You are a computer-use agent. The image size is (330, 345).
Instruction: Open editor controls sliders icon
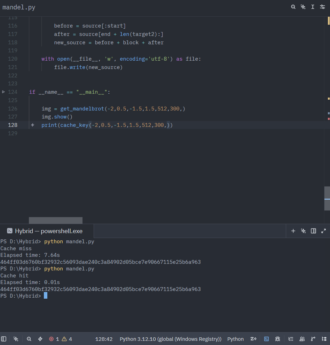[323, 7]
